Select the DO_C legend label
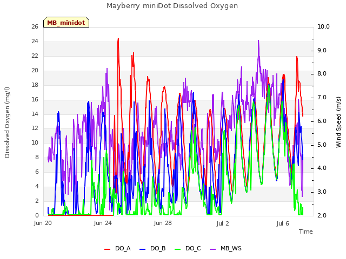Viewport: 346px width, 259px height. tap(193, 248)
